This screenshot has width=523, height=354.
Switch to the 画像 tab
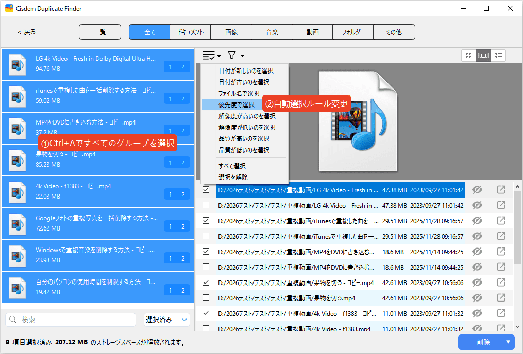click(231, 32)
